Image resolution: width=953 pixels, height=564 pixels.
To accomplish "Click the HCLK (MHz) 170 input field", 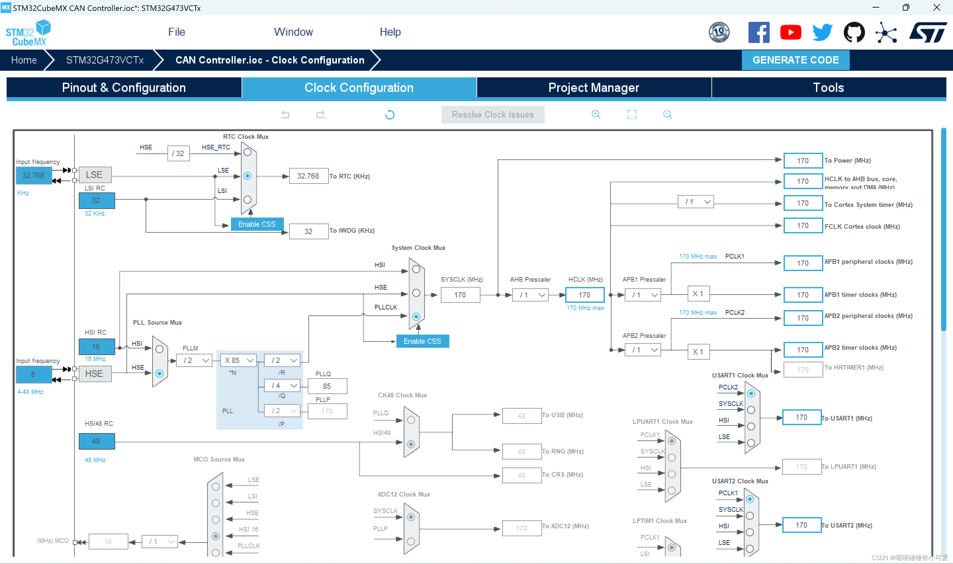I will [x=584, y=295].
